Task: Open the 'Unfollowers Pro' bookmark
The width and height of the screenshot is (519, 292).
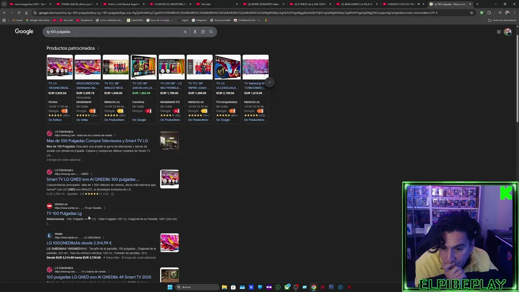Action: point(247,20)
